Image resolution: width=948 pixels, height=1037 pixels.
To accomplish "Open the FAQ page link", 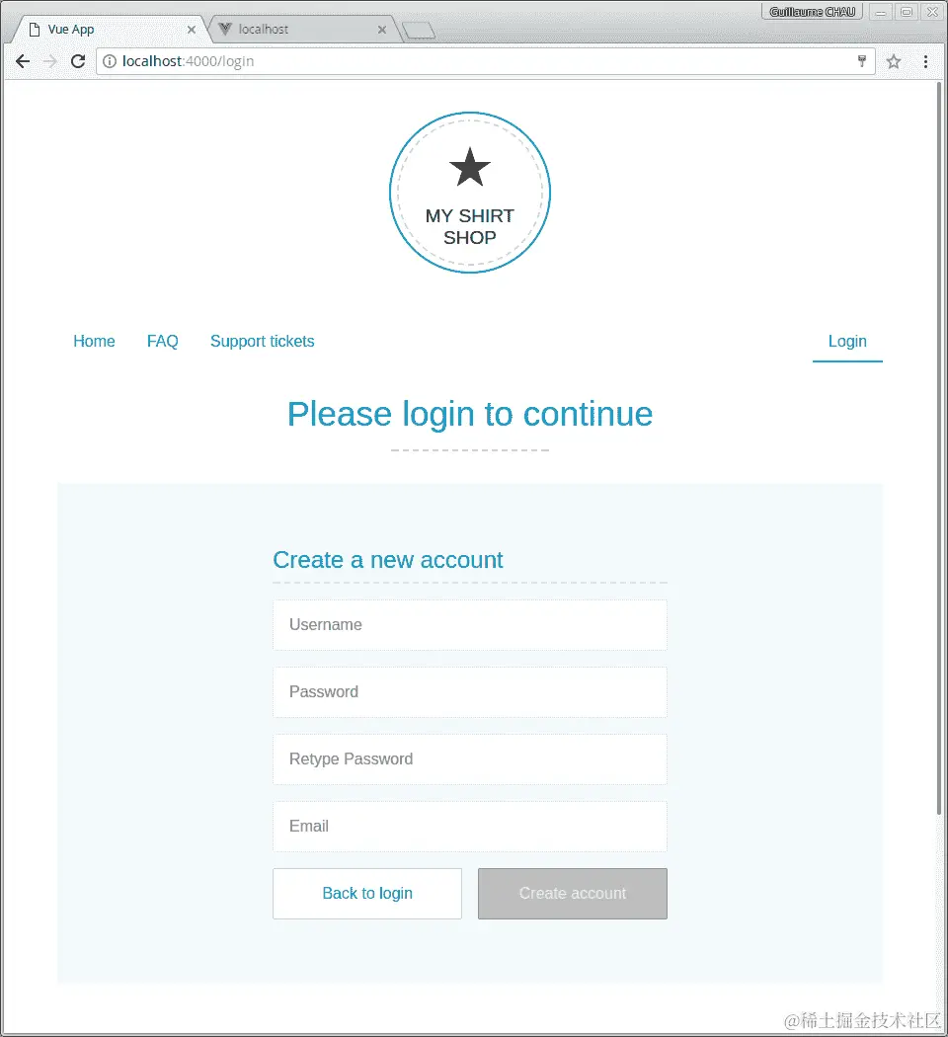I will click(163, 342).
